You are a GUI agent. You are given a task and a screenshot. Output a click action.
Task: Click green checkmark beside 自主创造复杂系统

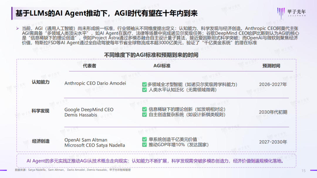[x=144, y=114]
